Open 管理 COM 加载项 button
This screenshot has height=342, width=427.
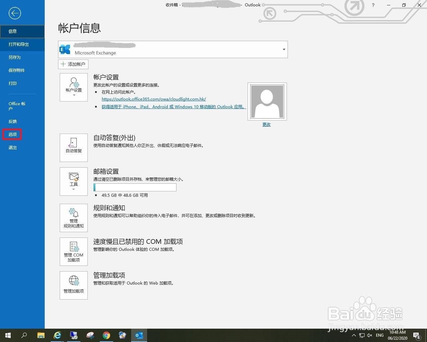(x=74, y=251)
